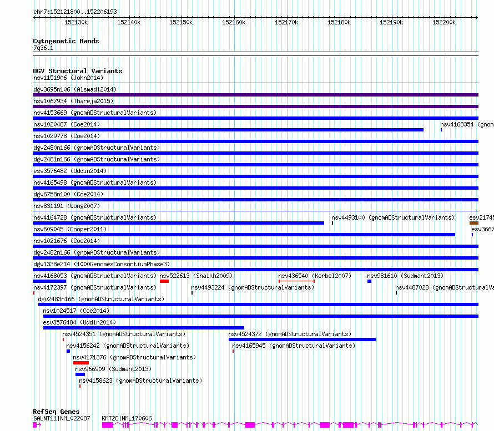
Task: Select the small blue nsv981610 bar
Action: point(369,281)
